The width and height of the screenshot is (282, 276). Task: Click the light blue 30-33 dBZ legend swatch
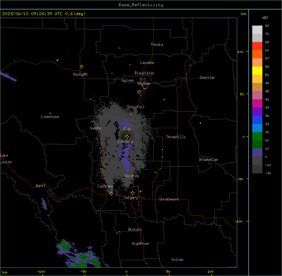pyautogui.click(x=257, y=128)
